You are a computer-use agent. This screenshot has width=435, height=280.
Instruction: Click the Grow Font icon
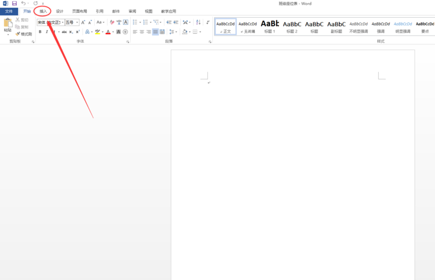(83, 22)
